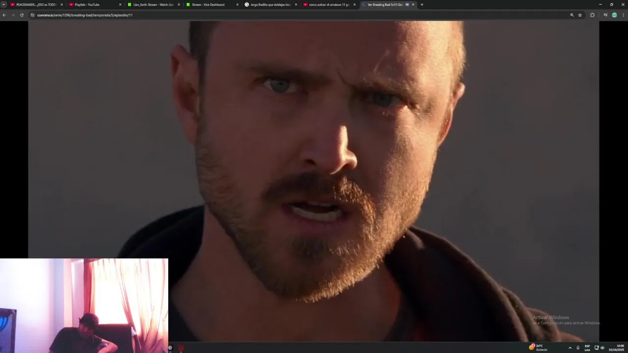Open a new browser tab

(422, 4)
